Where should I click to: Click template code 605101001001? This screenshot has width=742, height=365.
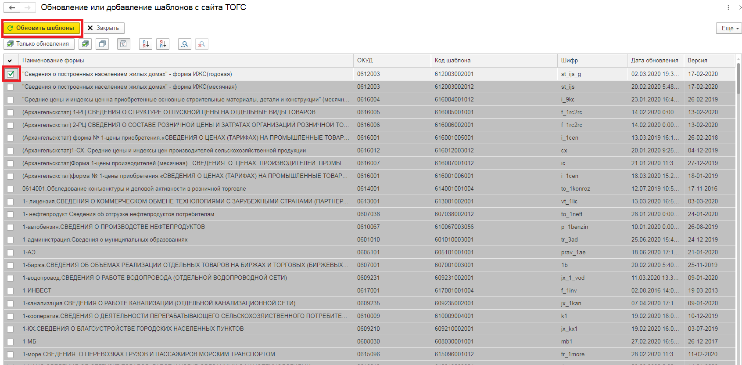454,253
